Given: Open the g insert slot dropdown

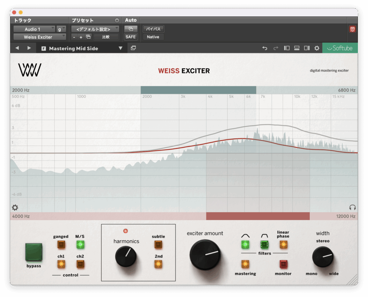Looking at the screenshot, I should (61, 29).
